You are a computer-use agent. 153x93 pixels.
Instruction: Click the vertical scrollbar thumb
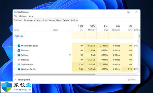(x=139, y=36)
